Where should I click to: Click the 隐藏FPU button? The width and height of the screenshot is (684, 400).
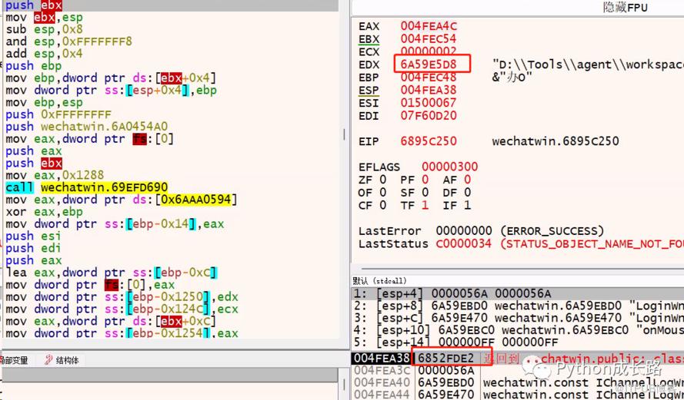point(625,8)
